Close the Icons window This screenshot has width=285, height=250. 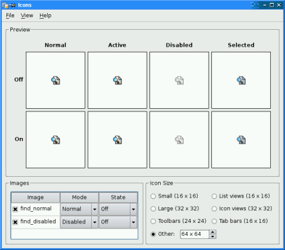[x=279, y=5]
